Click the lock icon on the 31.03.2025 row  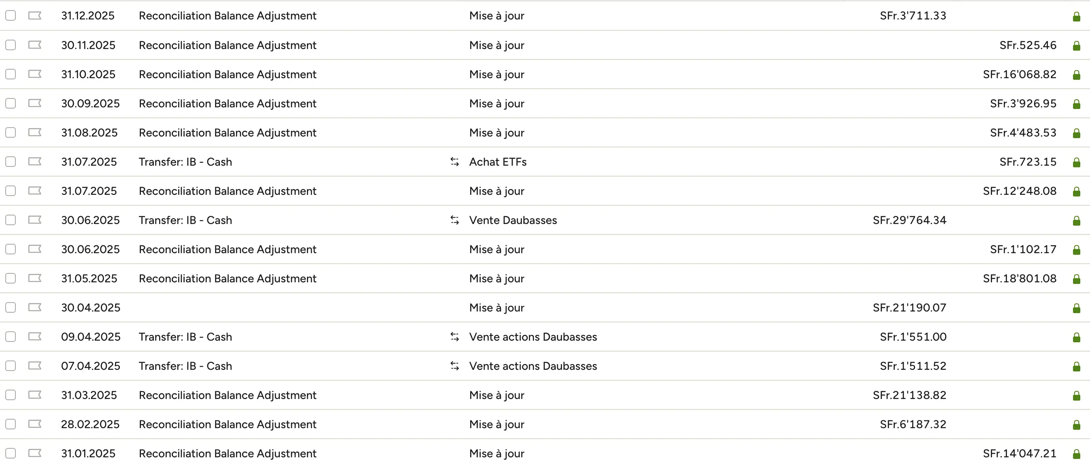1077,395
